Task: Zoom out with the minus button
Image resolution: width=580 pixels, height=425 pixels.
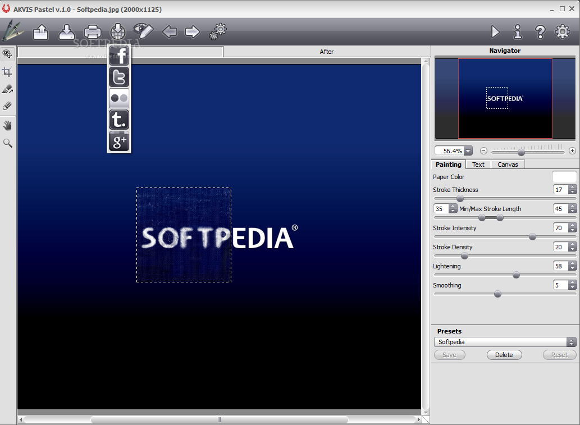Action: click(x=483, y=151)
